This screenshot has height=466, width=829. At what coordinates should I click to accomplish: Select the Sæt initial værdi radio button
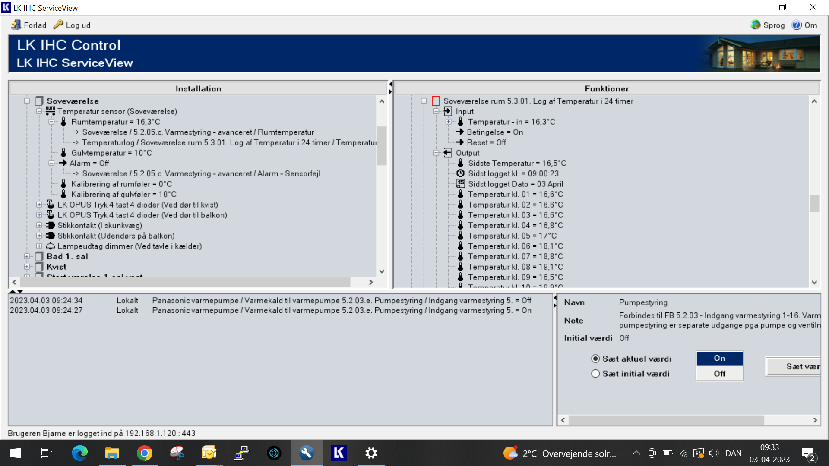[595, 374]
